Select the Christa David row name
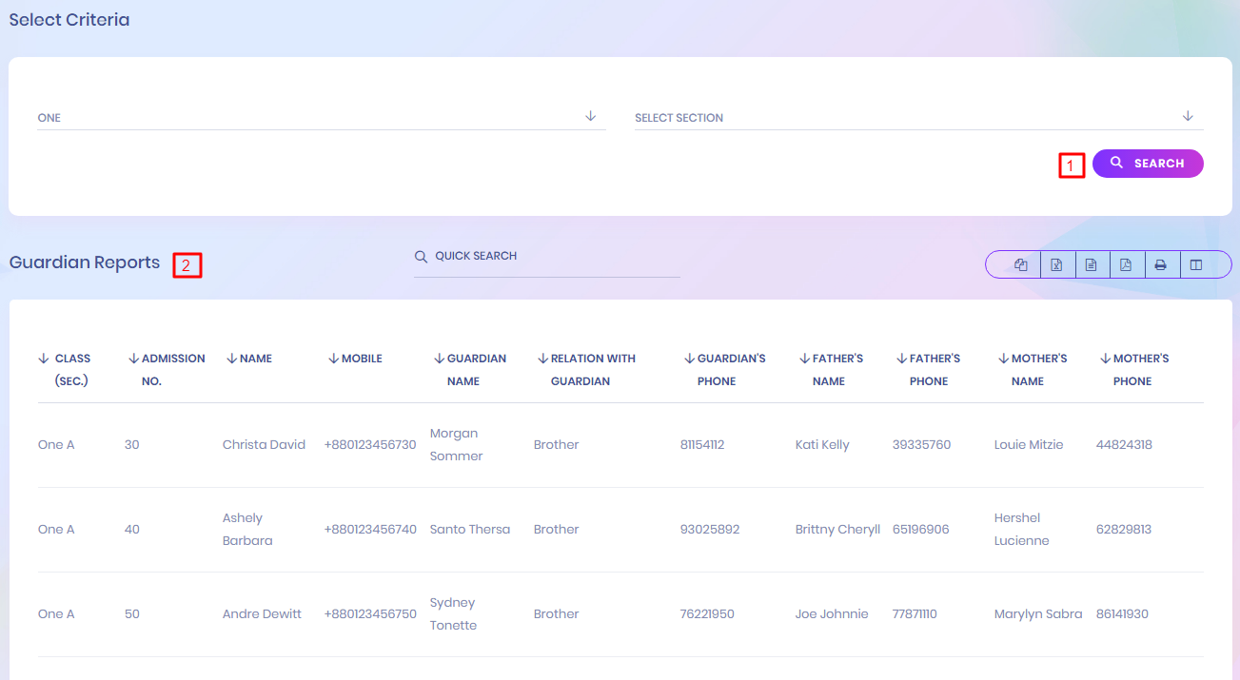Image resolution: width=1240 pixels, height=680 pixels. (x=264, y=445)
